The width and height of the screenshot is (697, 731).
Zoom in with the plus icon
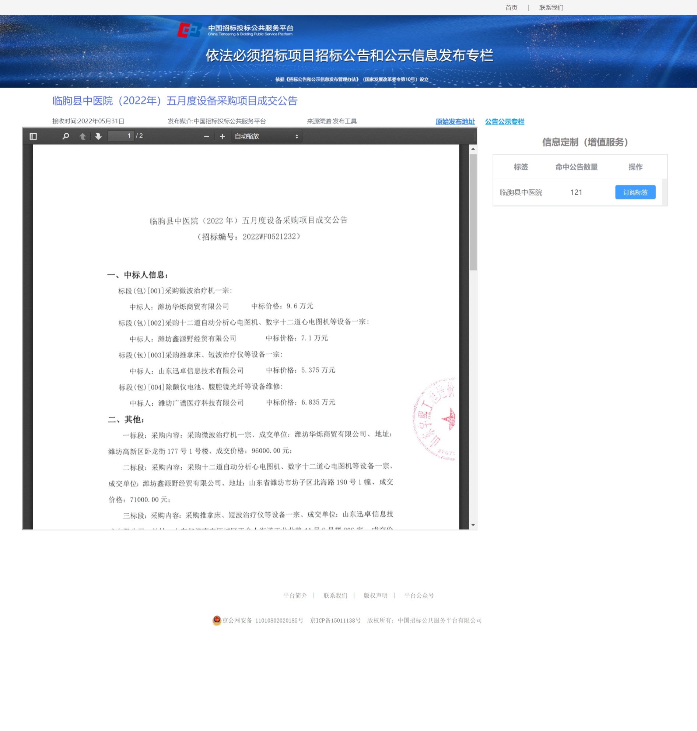(x=222, y=136)
